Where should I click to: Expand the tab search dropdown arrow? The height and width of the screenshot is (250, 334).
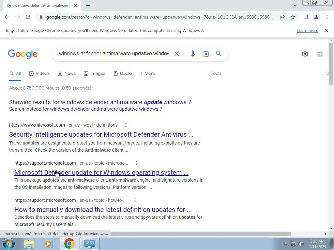(x=295, y=6)
